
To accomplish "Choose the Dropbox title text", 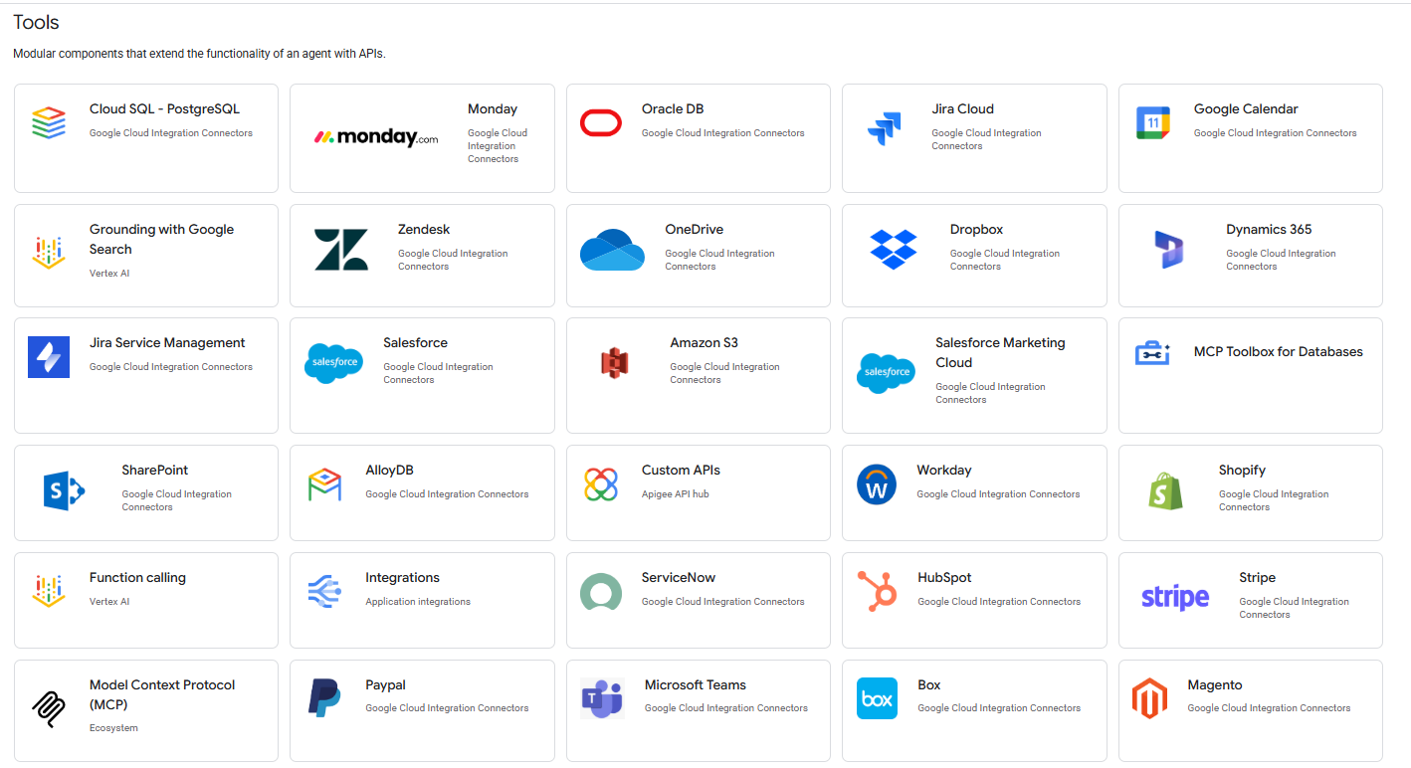I will tap(976, 230).
